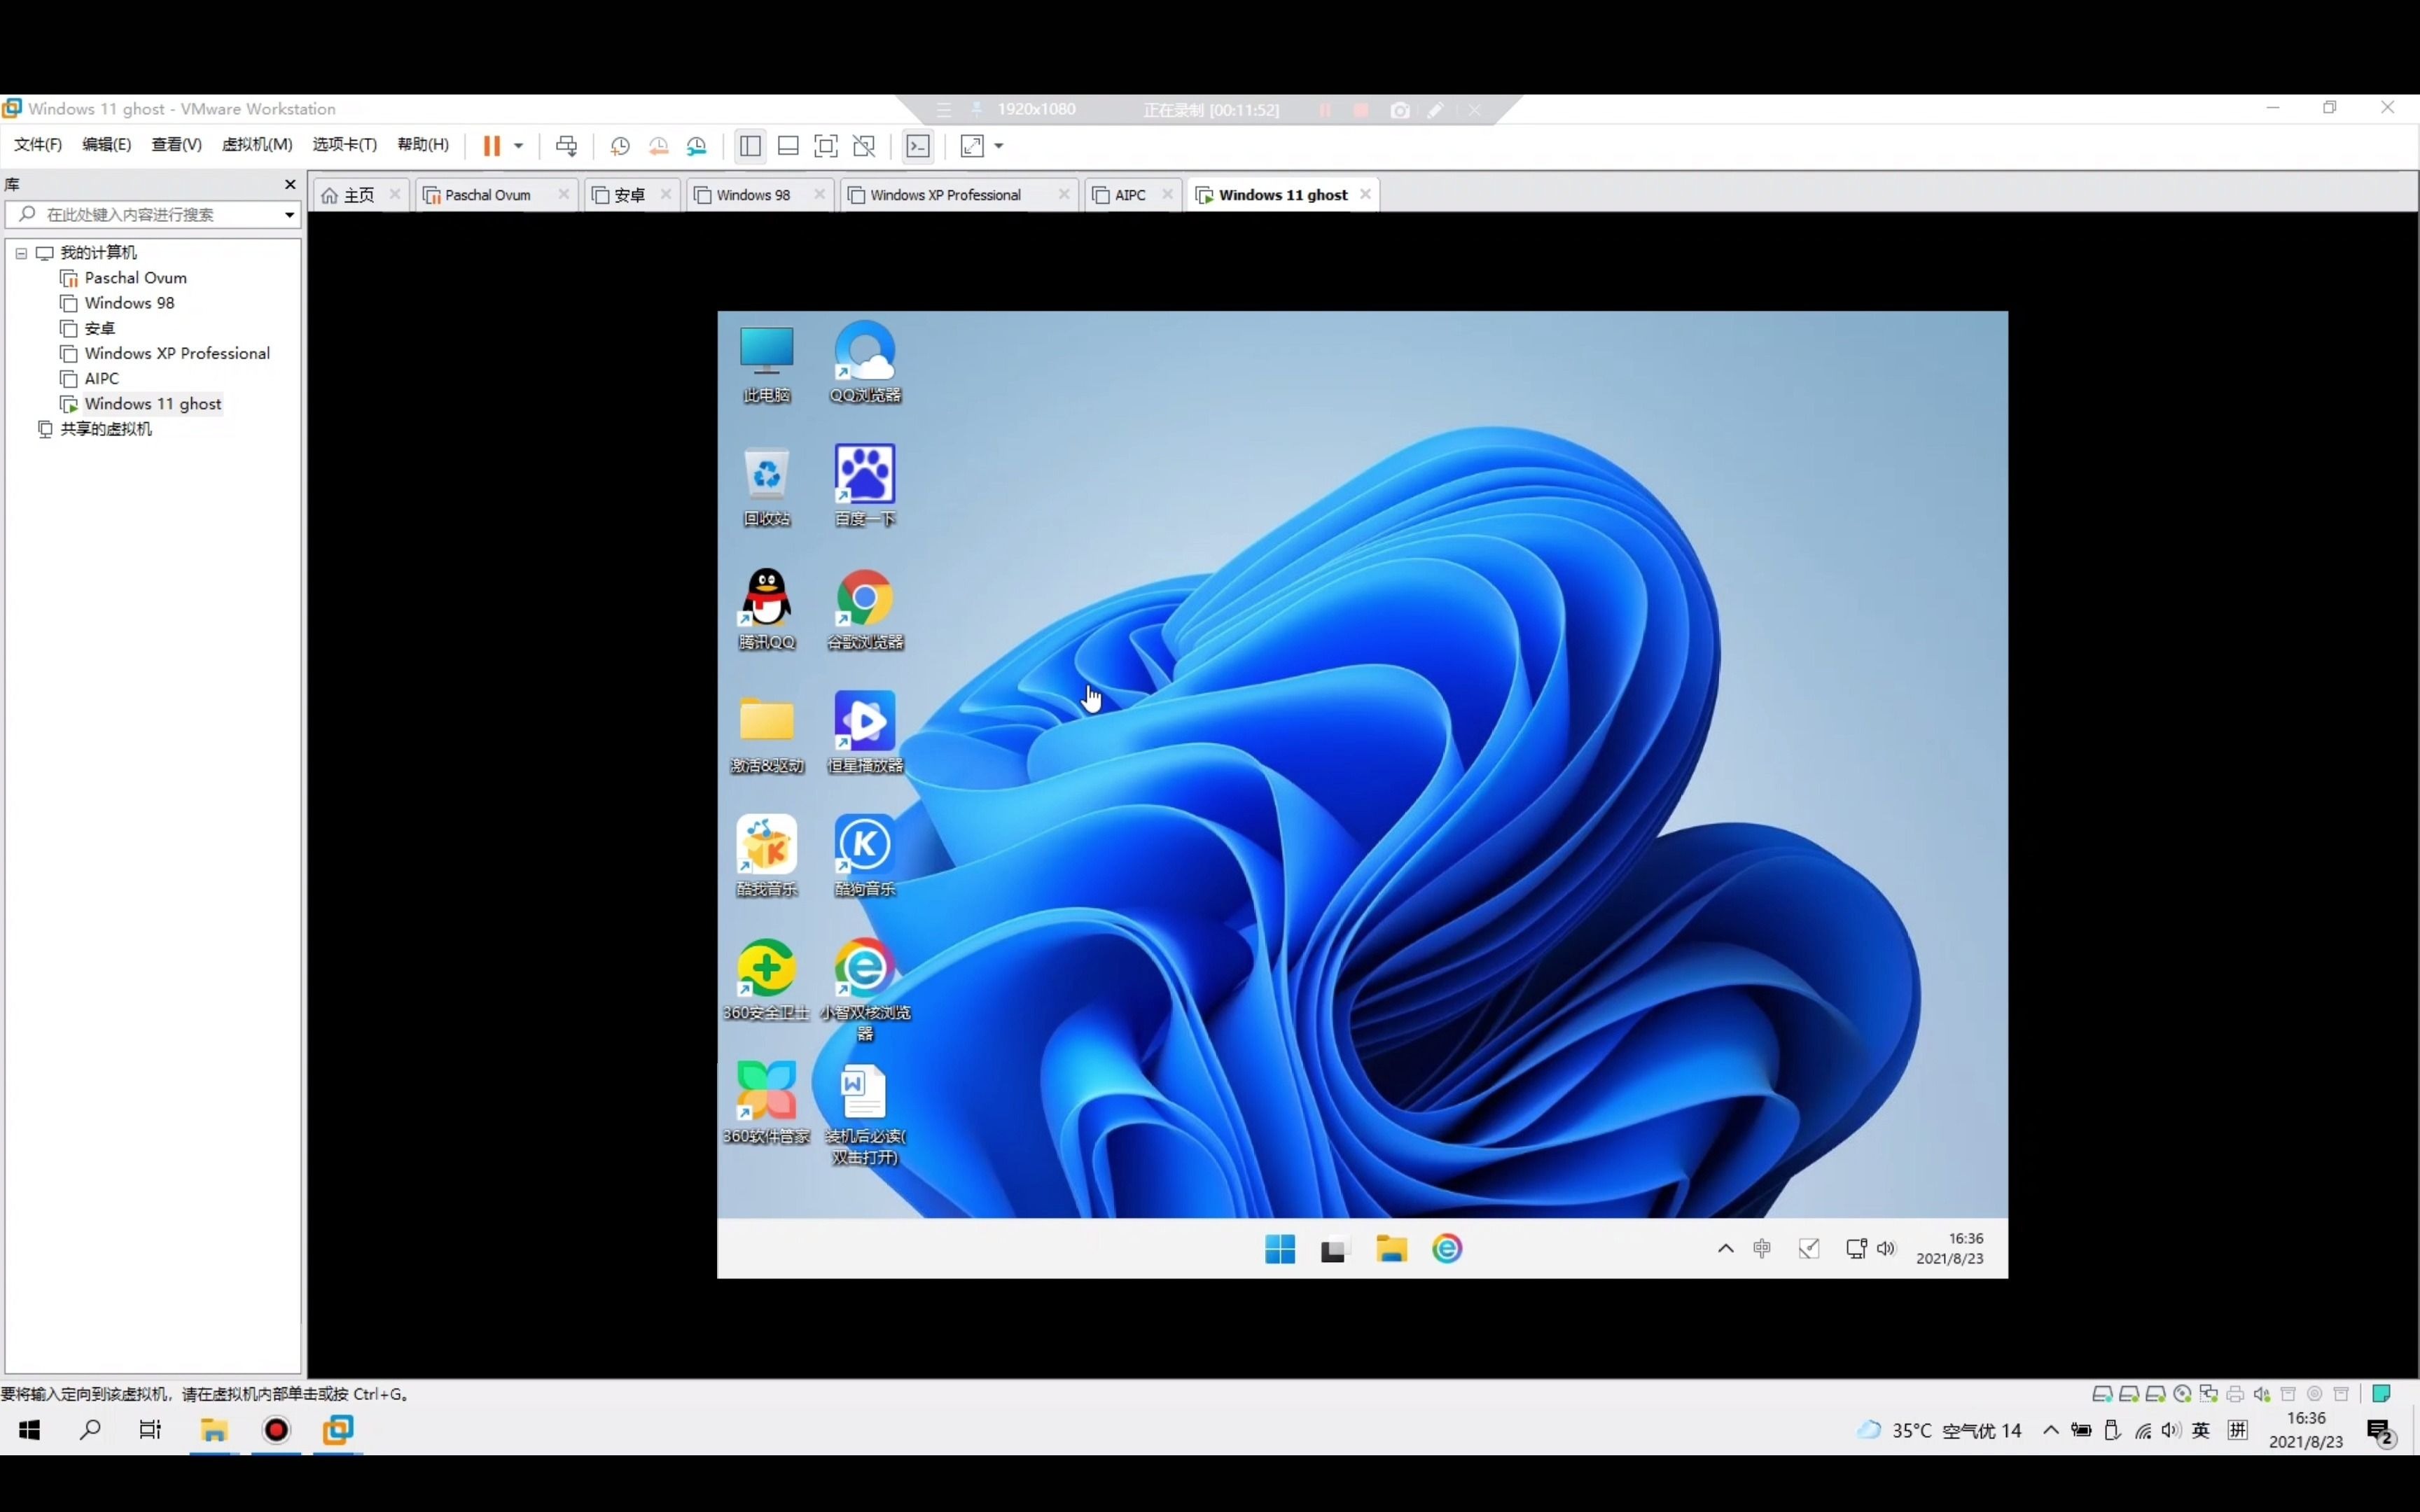Click the 腾讯QQ penguin icon
The image size is (2420, 1512).
click(767, 609)
